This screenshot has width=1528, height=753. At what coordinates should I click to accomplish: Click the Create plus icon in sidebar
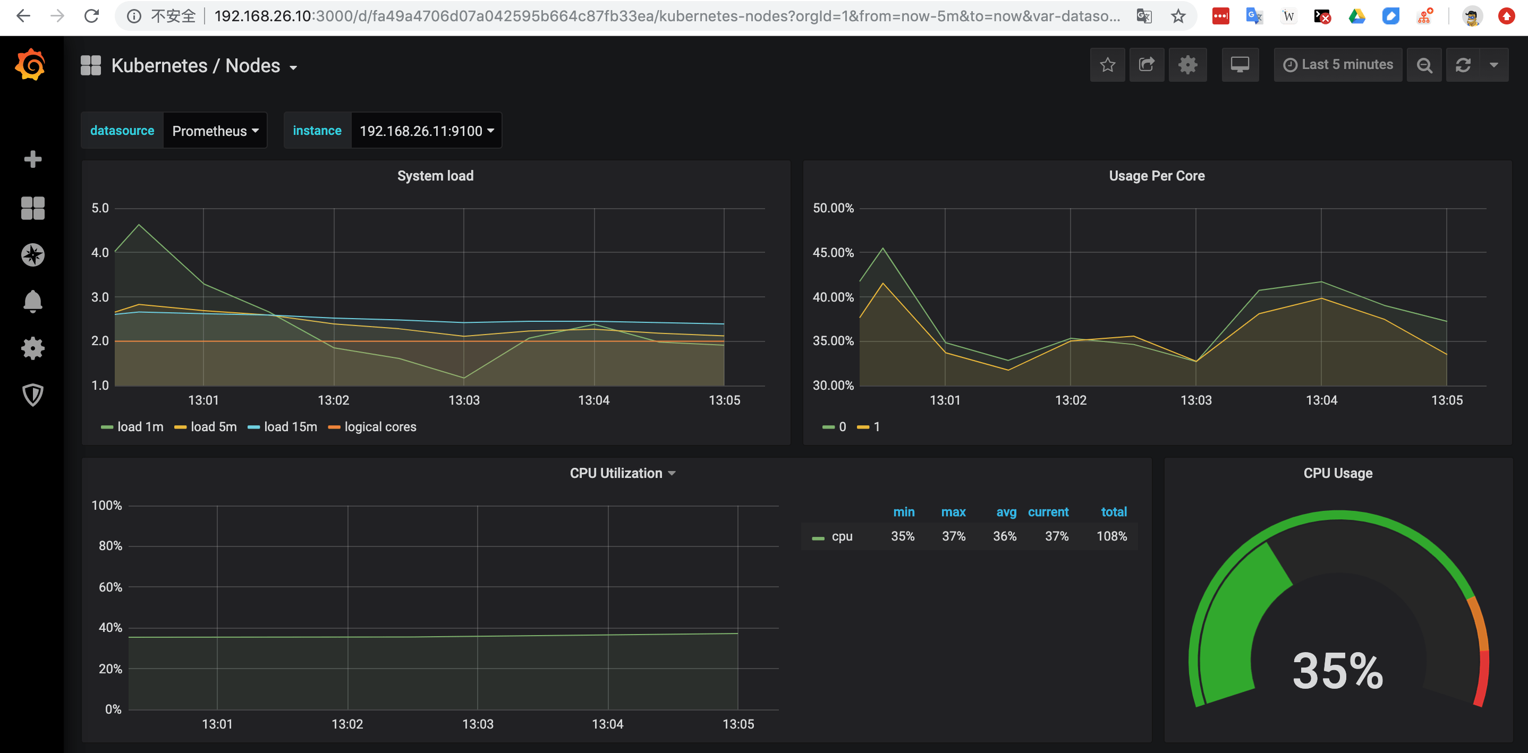32,159
